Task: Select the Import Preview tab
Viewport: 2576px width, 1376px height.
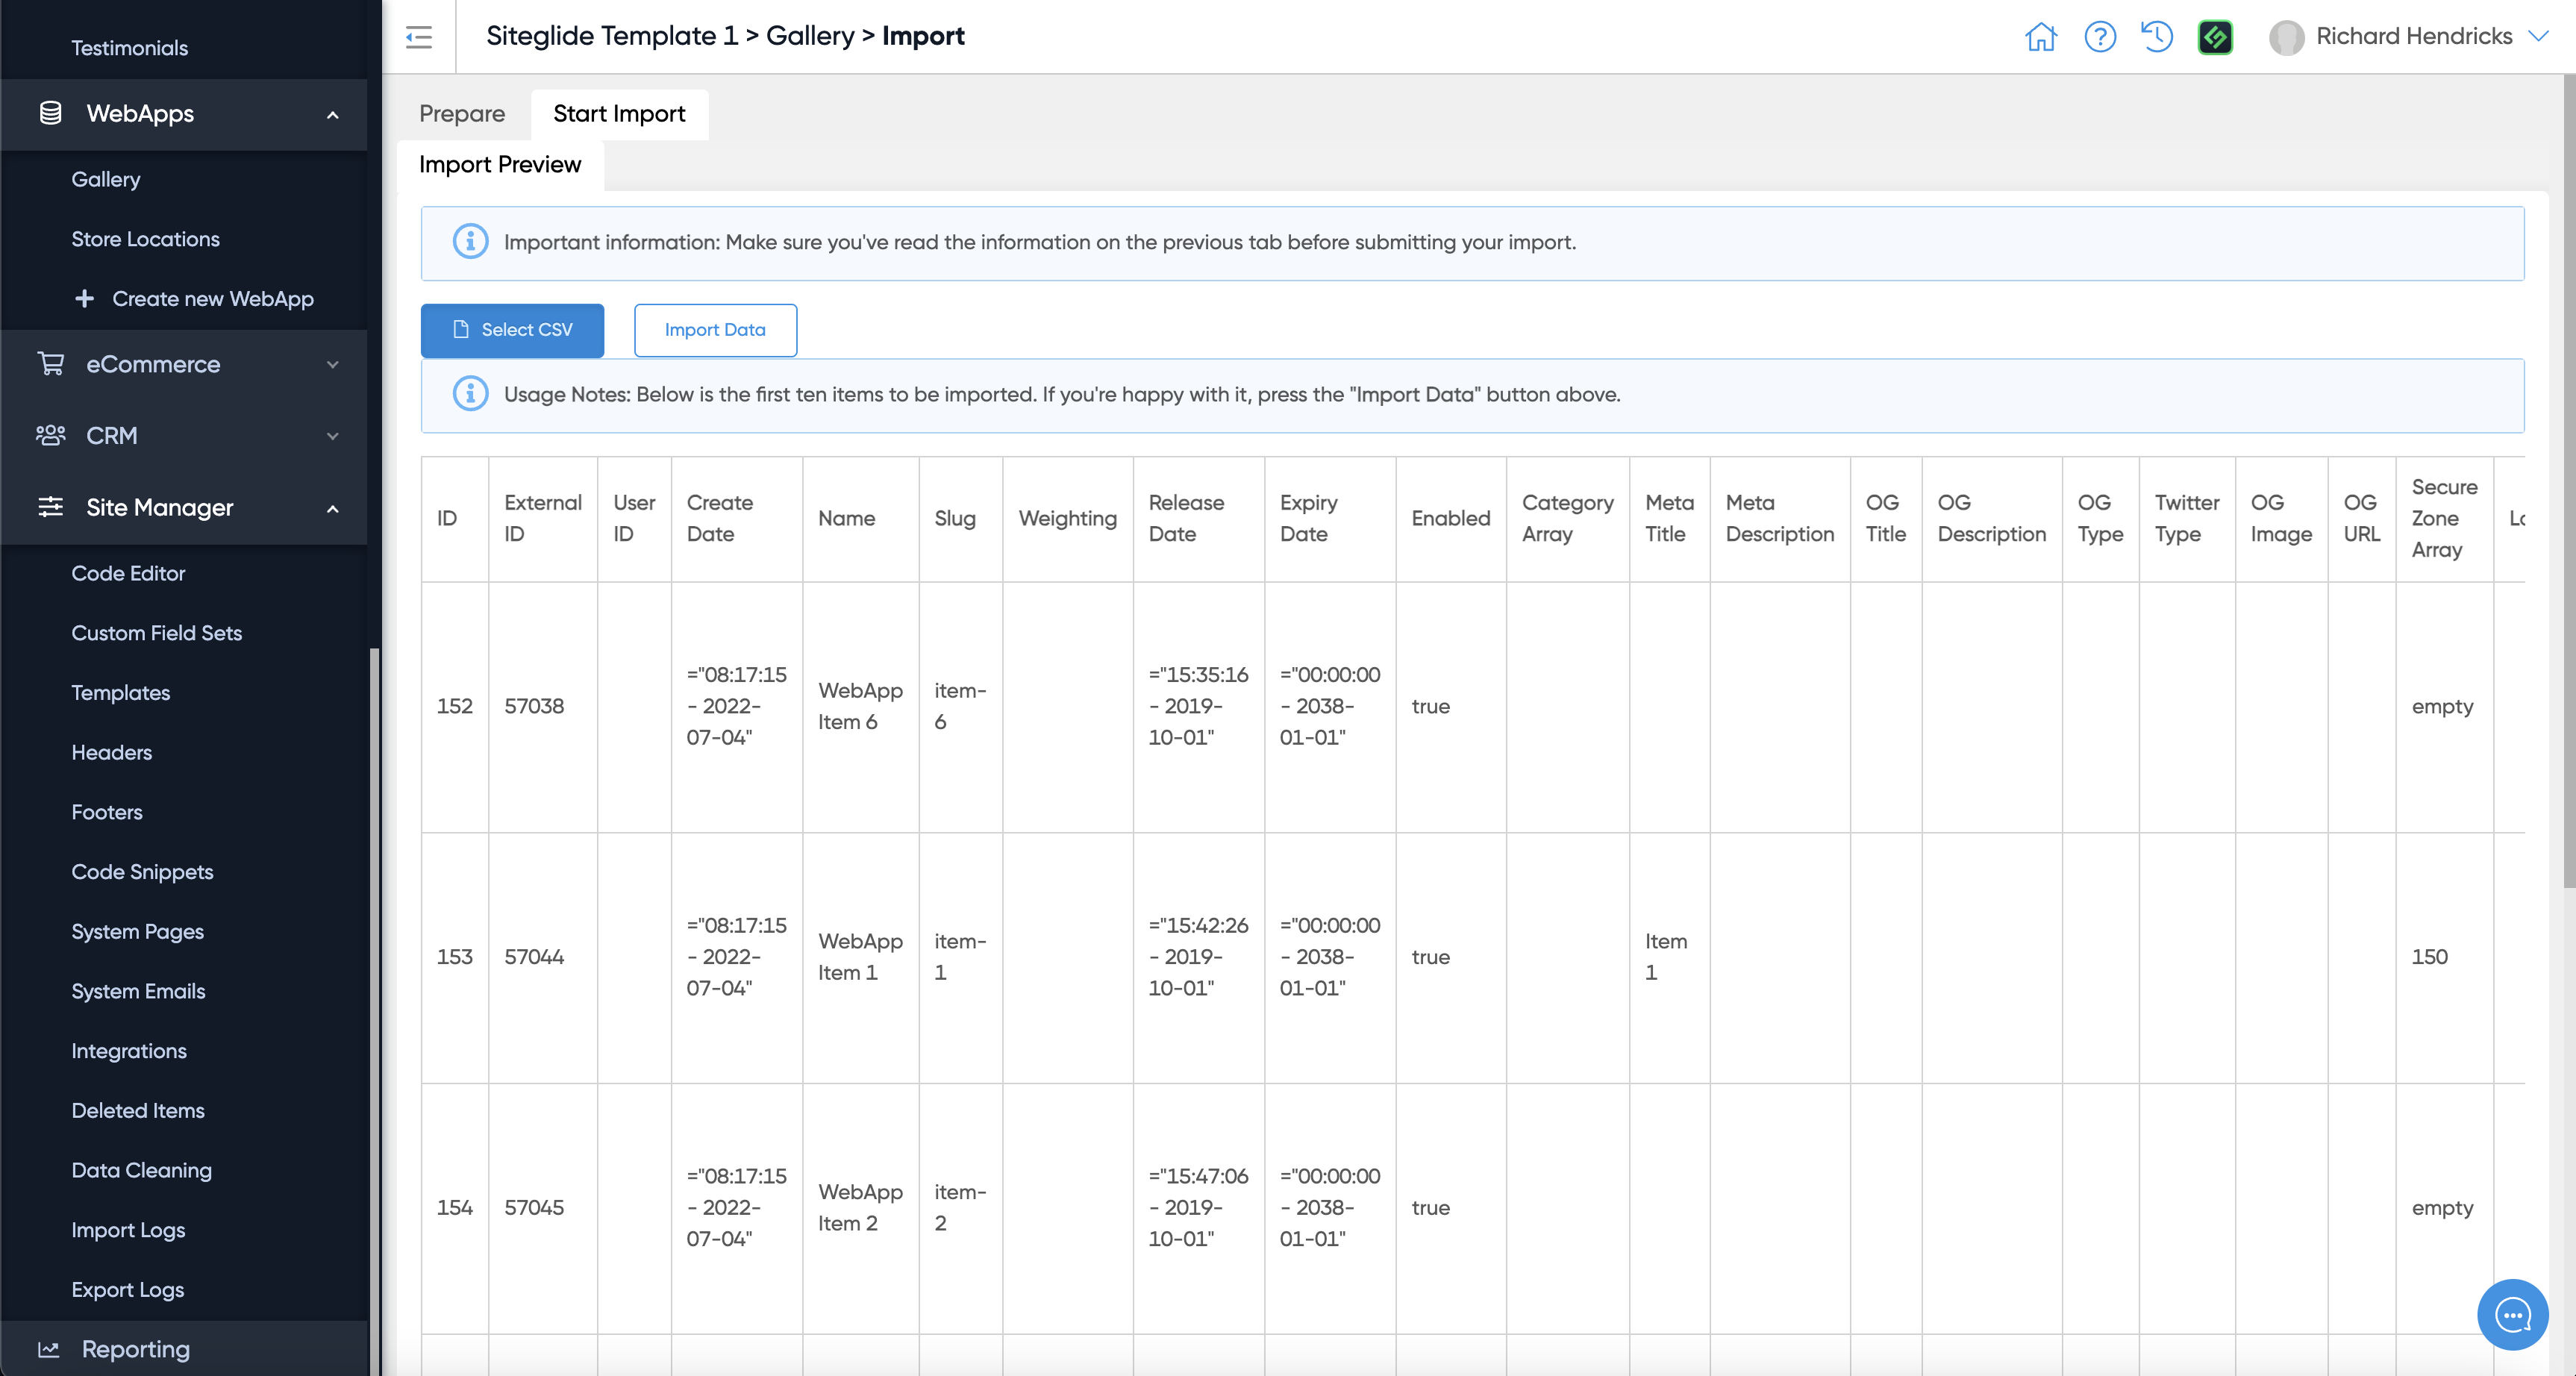Action: [499, 165]
